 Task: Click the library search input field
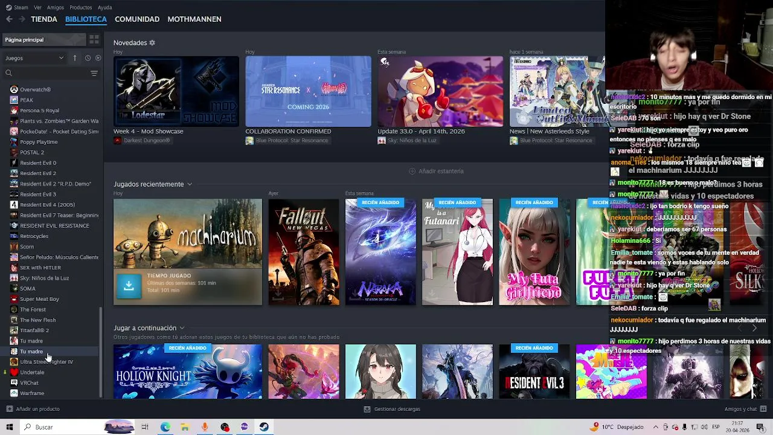50,73
